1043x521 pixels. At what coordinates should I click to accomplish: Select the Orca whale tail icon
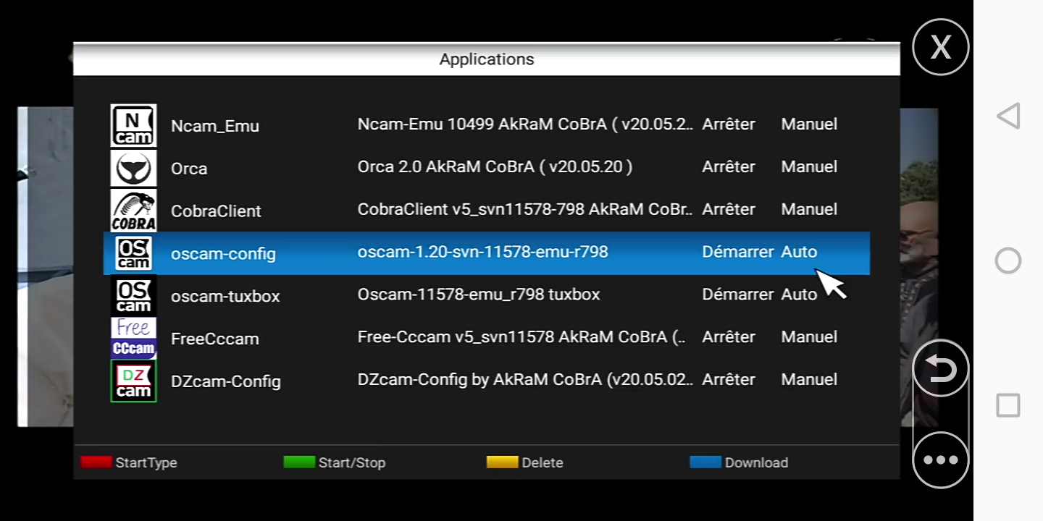pyautogui.click(x=133, y=168)
